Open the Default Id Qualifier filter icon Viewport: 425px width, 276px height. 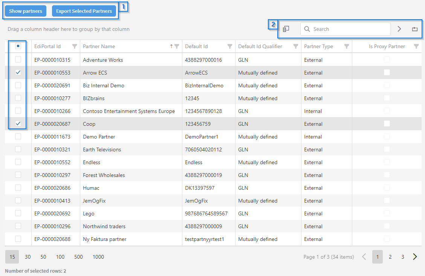click(296, 46)
